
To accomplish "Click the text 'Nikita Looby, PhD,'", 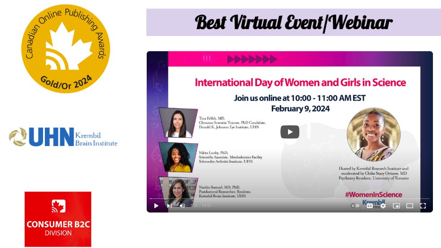I will (x=214, y=153).
